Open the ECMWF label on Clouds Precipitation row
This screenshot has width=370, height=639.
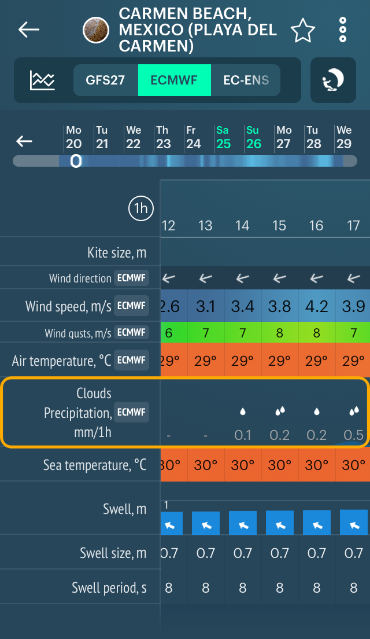(x=131, y=413)
